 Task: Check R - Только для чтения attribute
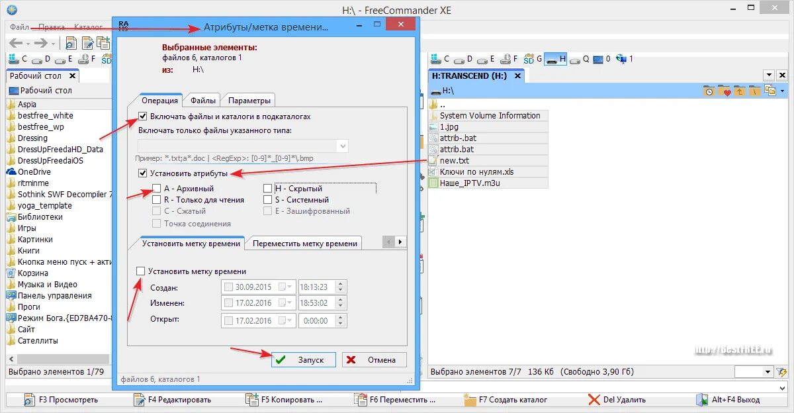[157, 200]
